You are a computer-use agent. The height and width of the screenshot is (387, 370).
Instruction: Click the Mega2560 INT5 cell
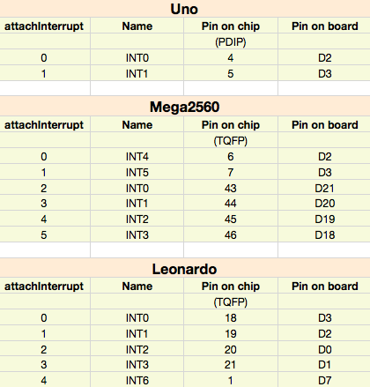[x=137, y=173]
